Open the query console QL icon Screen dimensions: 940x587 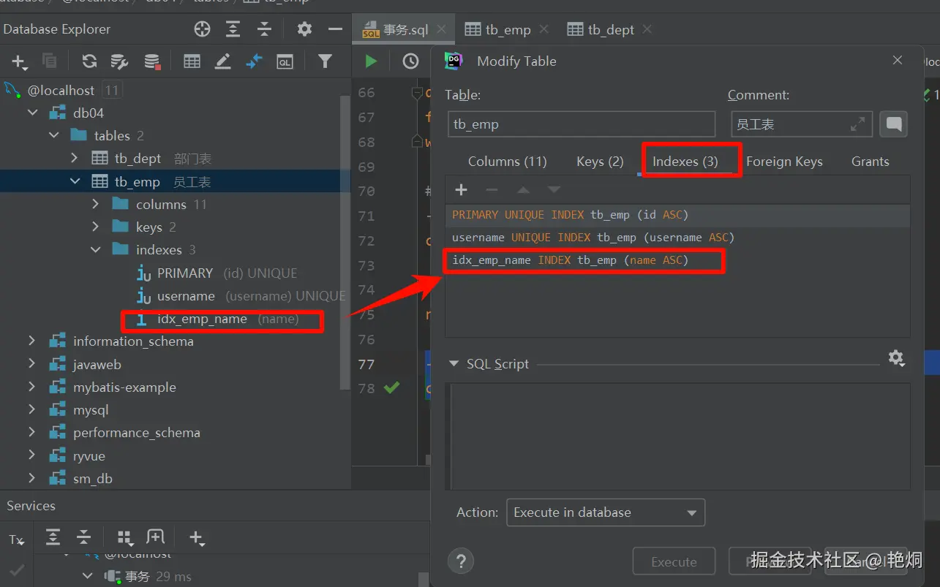[285, 62]
